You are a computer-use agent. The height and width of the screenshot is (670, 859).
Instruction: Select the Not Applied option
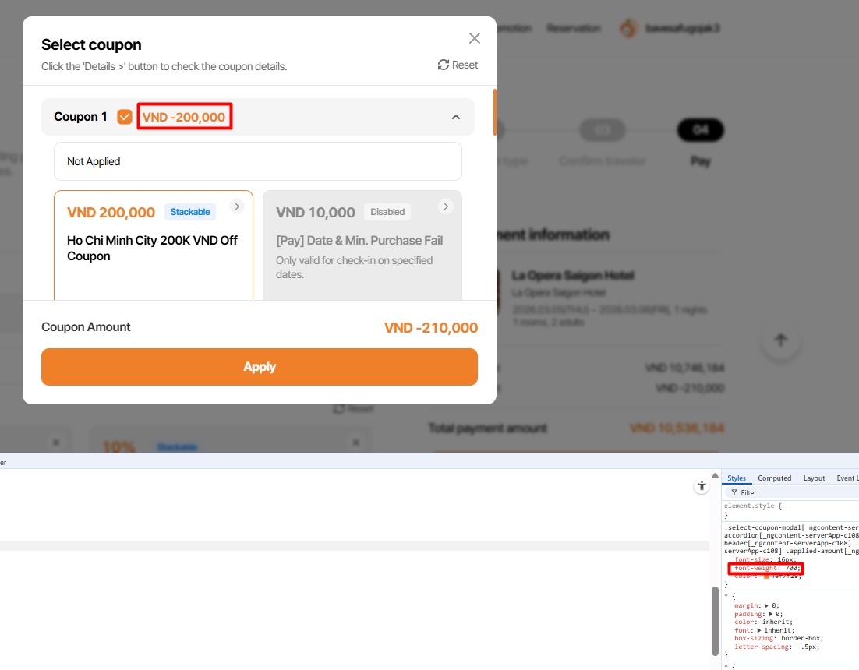pos(258,161)
